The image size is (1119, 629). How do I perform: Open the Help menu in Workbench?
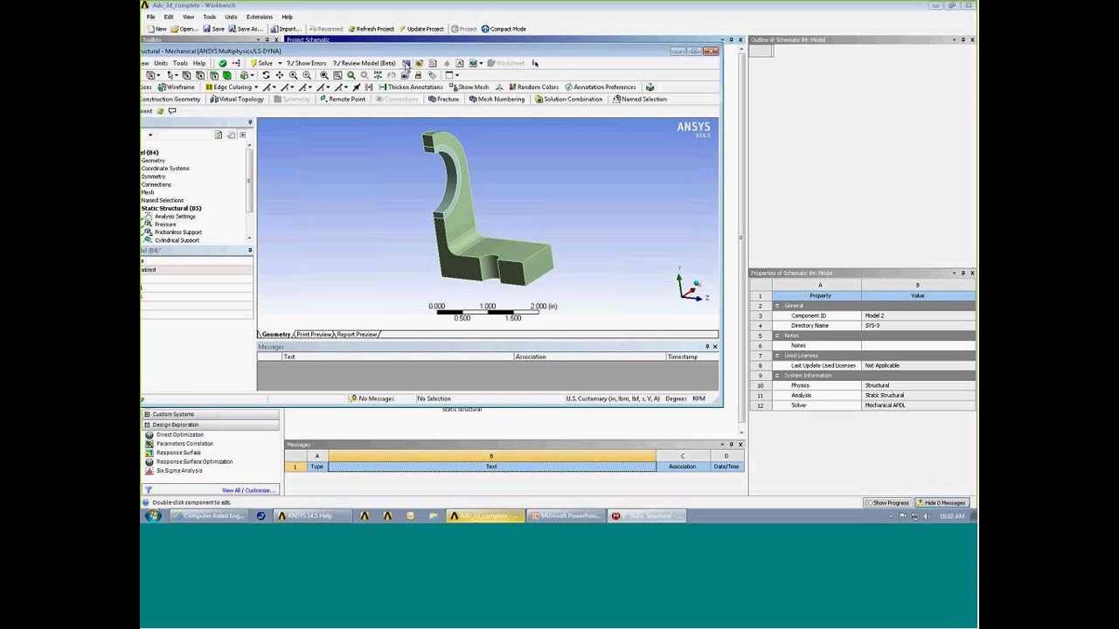tap(287, 17)
